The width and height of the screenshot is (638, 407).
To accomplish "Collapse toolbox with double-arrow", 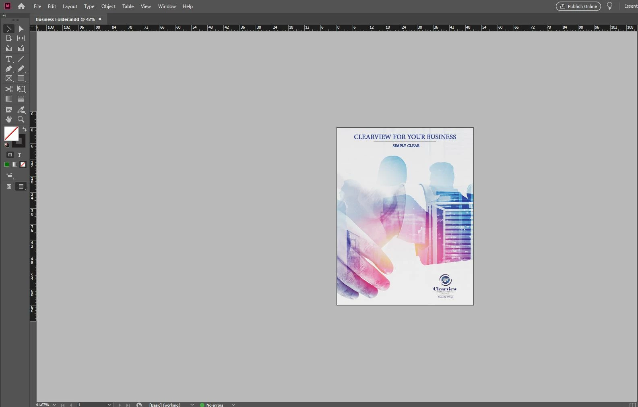I will tap(4, 16).
